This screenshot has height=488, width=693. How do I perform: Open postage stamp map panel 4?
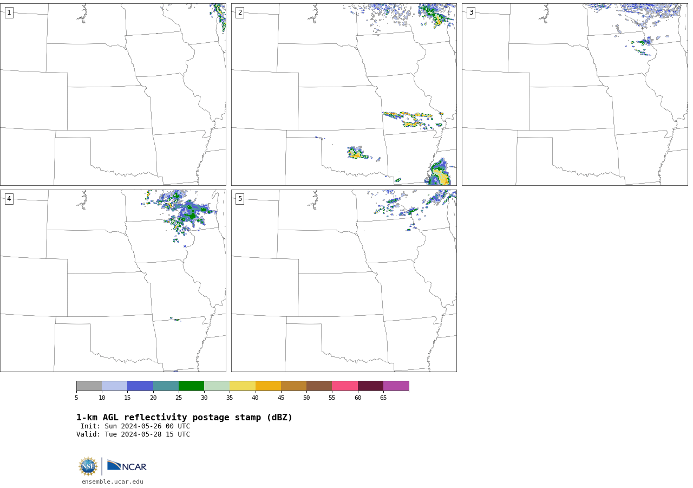(x=113, y=281)
